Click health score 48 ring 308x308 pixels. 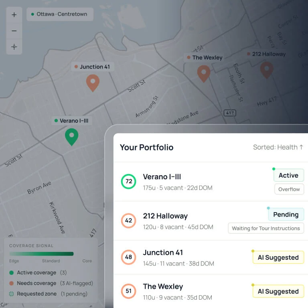[129, 257]
